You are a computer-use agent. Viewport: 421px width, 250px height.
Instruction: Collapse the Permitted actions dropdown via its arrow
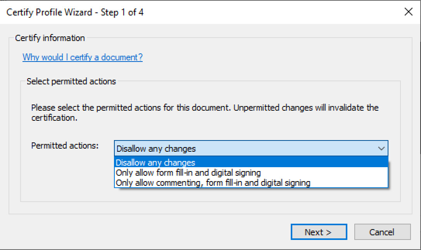[x=382, y=148]
